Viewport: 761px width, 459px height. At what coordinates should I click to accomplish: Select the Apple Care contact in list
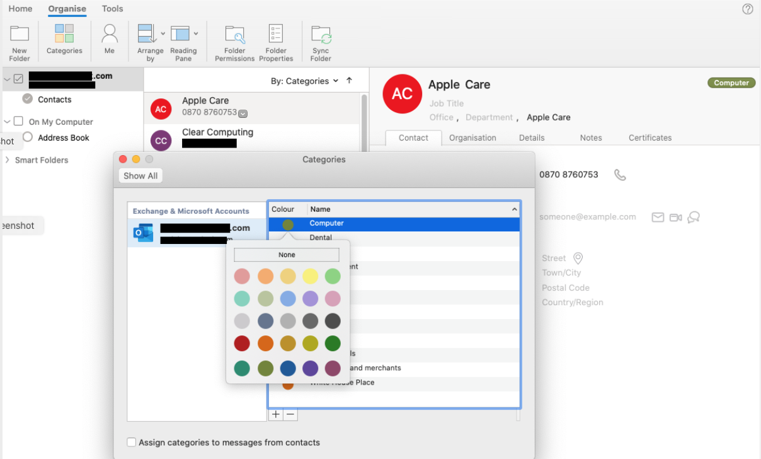(252, 108)
